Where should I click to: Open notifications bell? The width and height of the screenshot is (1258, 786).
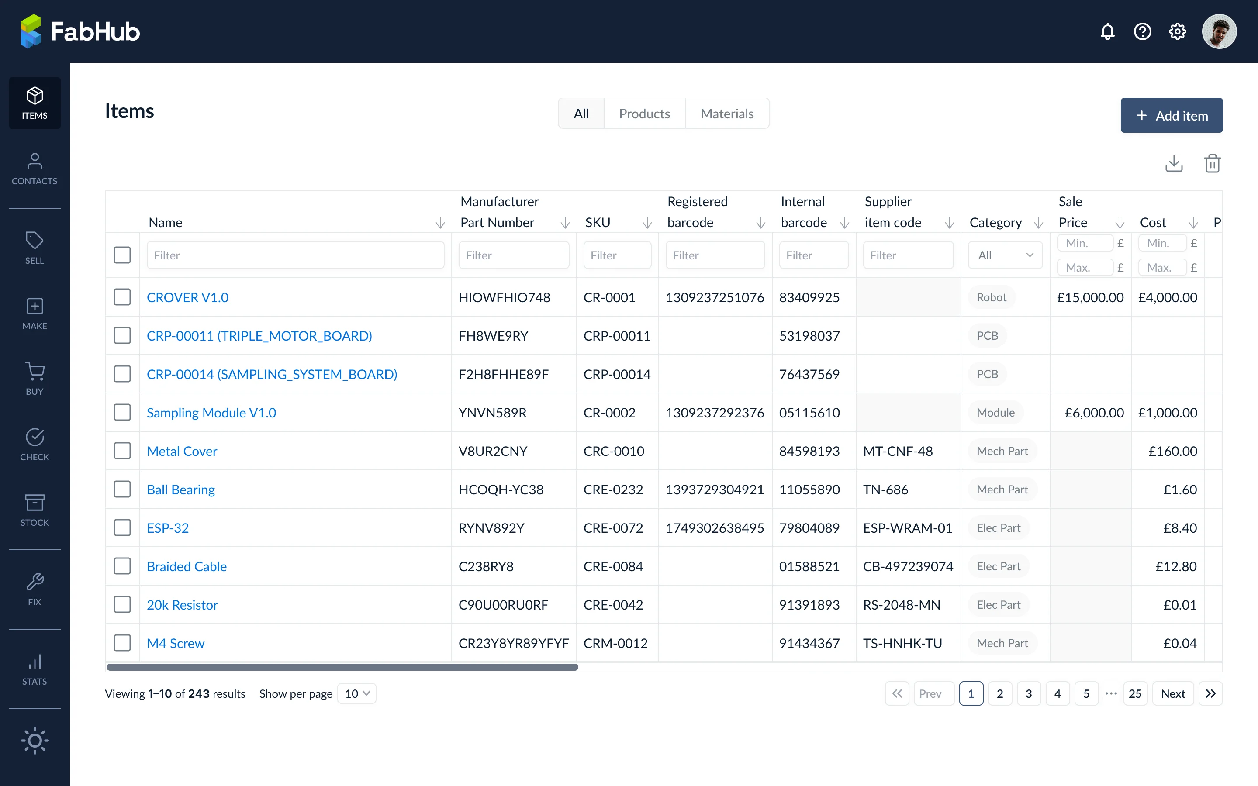point(1108,32)
